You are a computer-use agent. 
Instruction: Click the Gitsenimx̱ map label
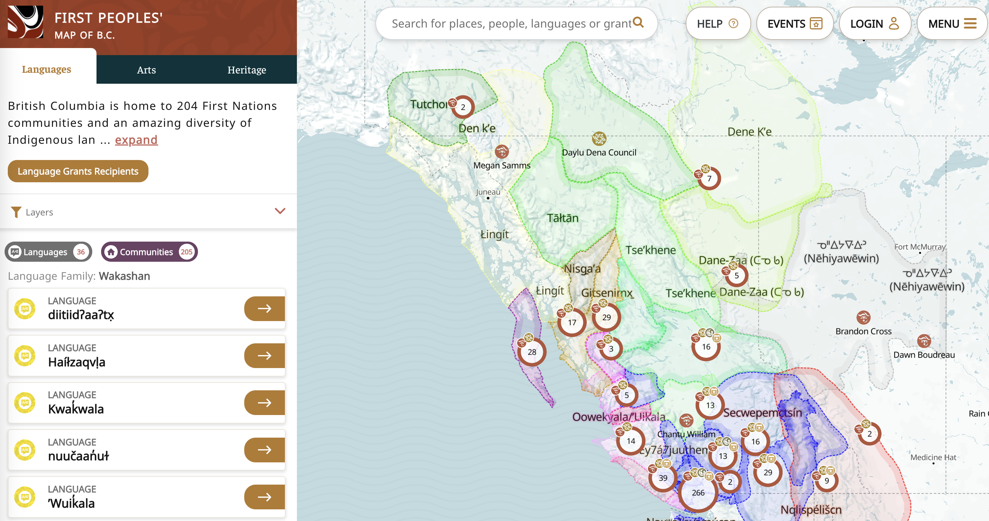(607, 293)
